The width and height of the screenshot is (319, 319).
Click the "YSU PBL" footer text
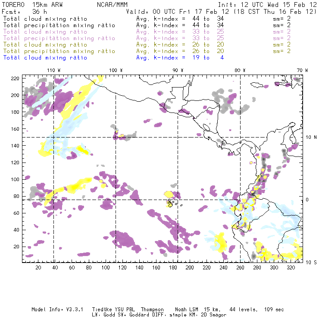124,310
